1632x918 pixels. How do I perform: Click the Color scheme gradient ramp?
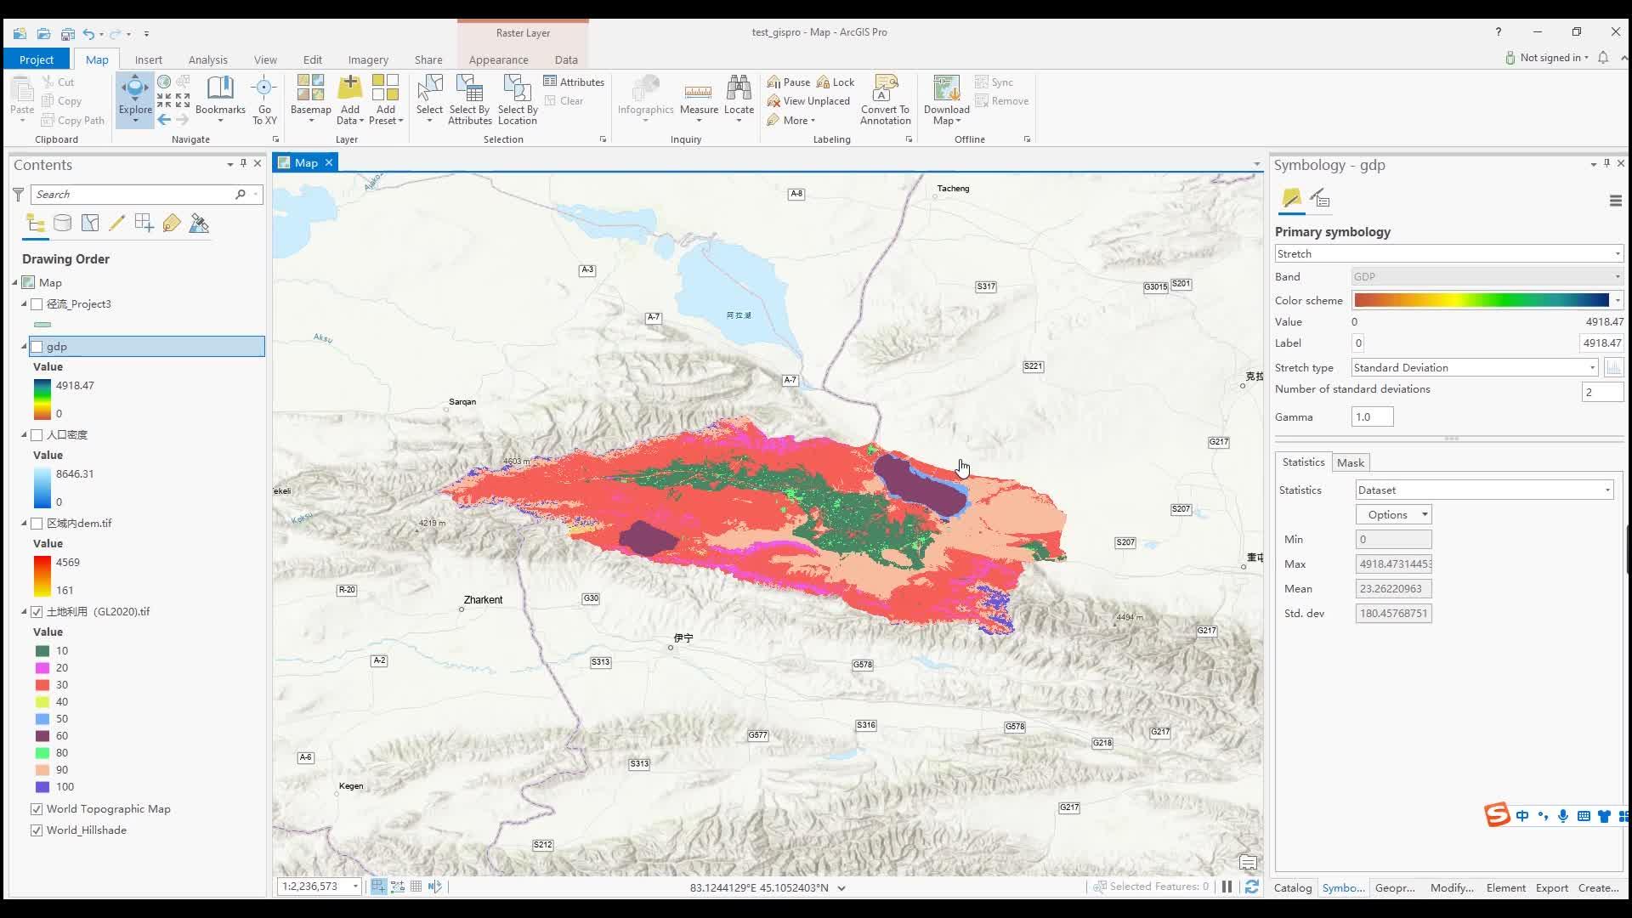(x=1481, y=301)
